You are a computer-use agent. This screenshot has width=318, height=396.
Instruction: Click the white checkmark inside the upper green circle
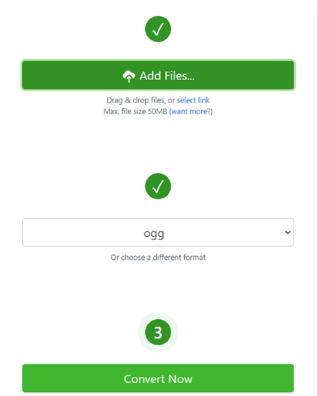pos(158,29)
